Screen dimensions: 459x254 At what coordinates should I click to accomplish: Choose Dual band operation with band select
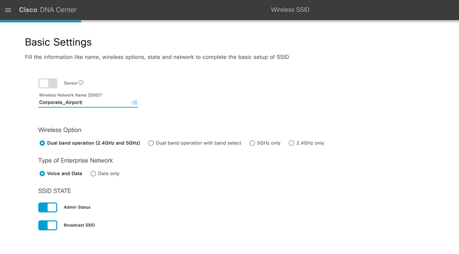point(151,143)
